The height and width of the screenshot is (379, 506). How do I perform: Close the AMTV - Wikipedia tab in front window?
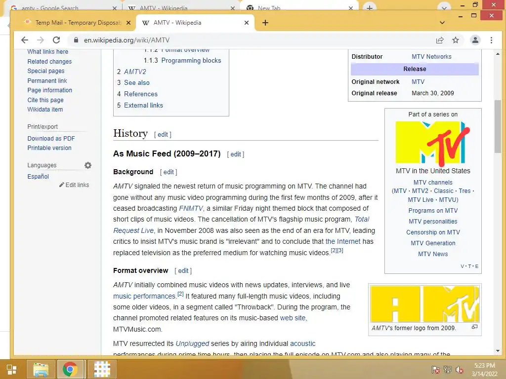[x=247, y=23]
